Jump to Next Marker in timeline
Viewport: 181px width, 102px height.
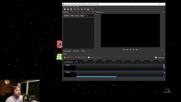82,58
